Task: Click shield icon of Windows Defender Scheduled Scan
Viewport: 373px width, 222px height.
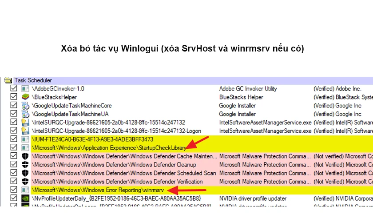Action: [x=25, y=173]
